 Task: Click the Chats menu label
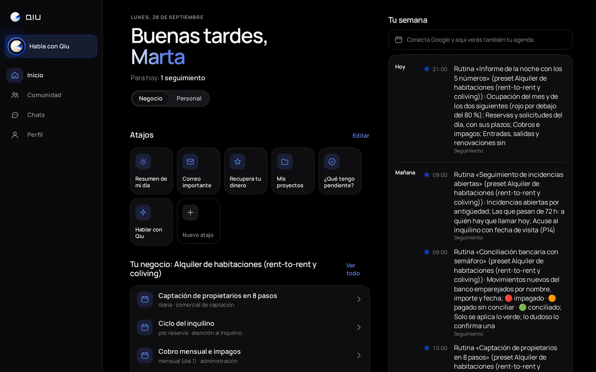[x=36, y=115]
